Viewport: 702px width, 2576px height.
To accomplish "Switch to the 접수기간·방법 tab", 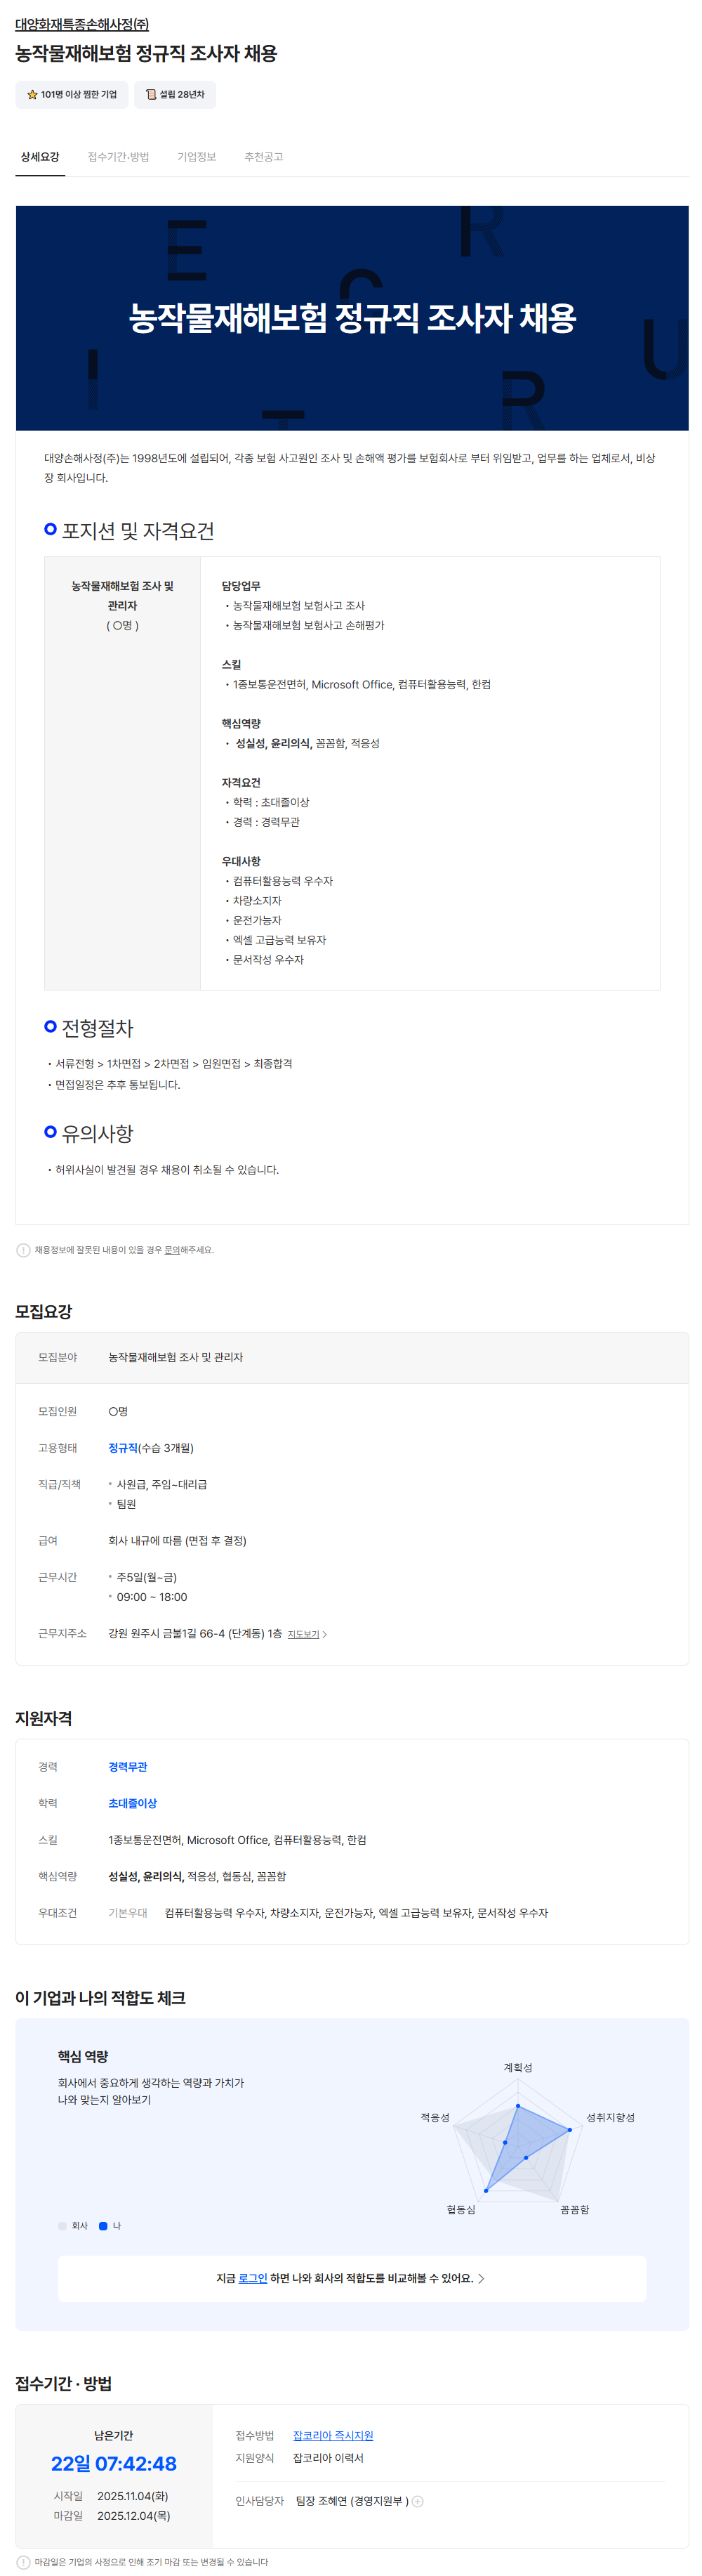I will [118, 157].
